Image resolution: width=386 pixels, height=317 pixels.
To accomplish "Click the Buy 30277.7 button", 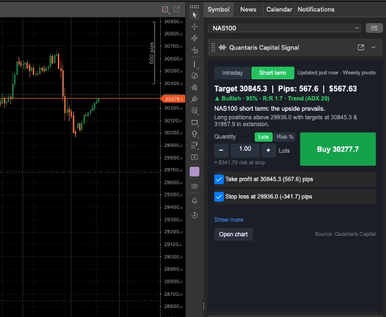I will (338, 149).
